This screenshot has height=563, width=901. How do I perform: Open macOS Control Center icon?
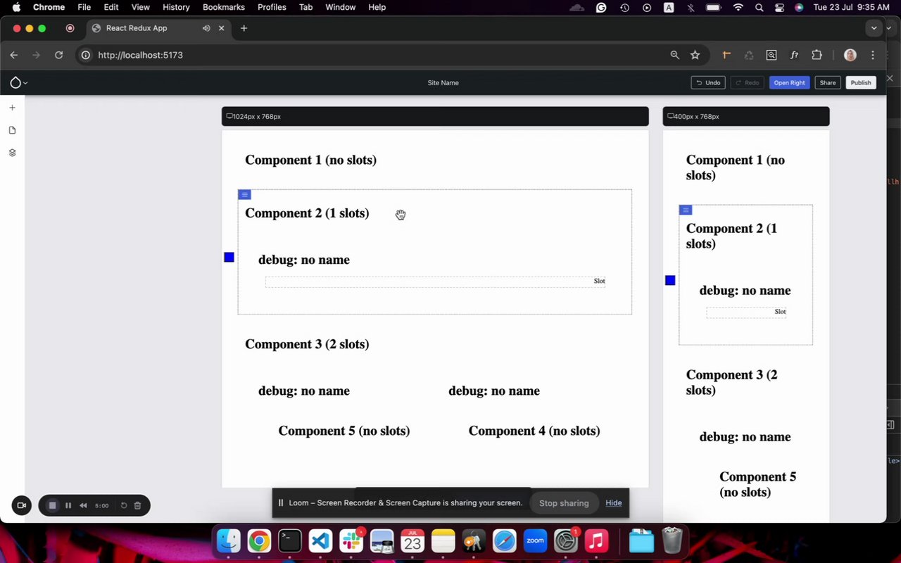click(779, 7)
